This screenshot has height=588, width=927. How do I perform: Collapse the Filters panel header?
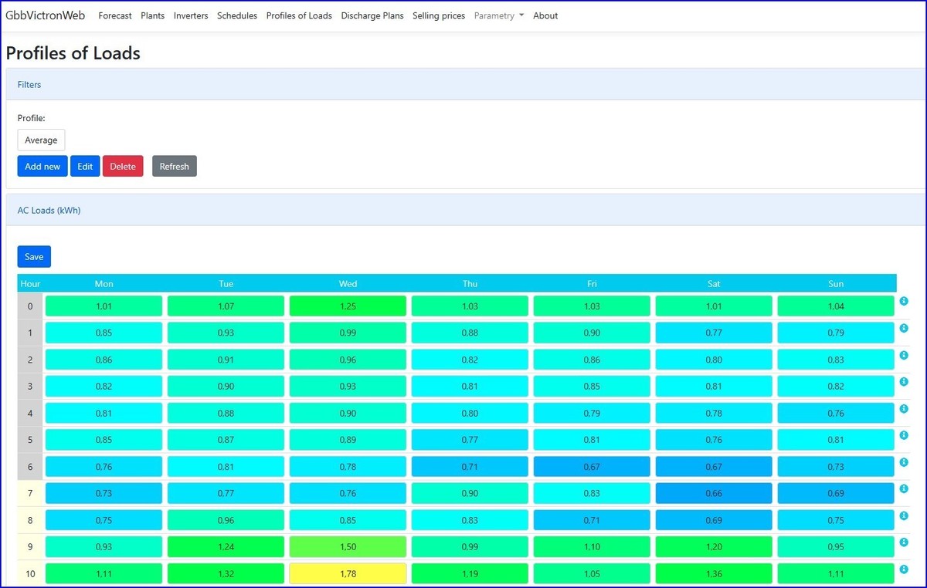click(29, 85)
